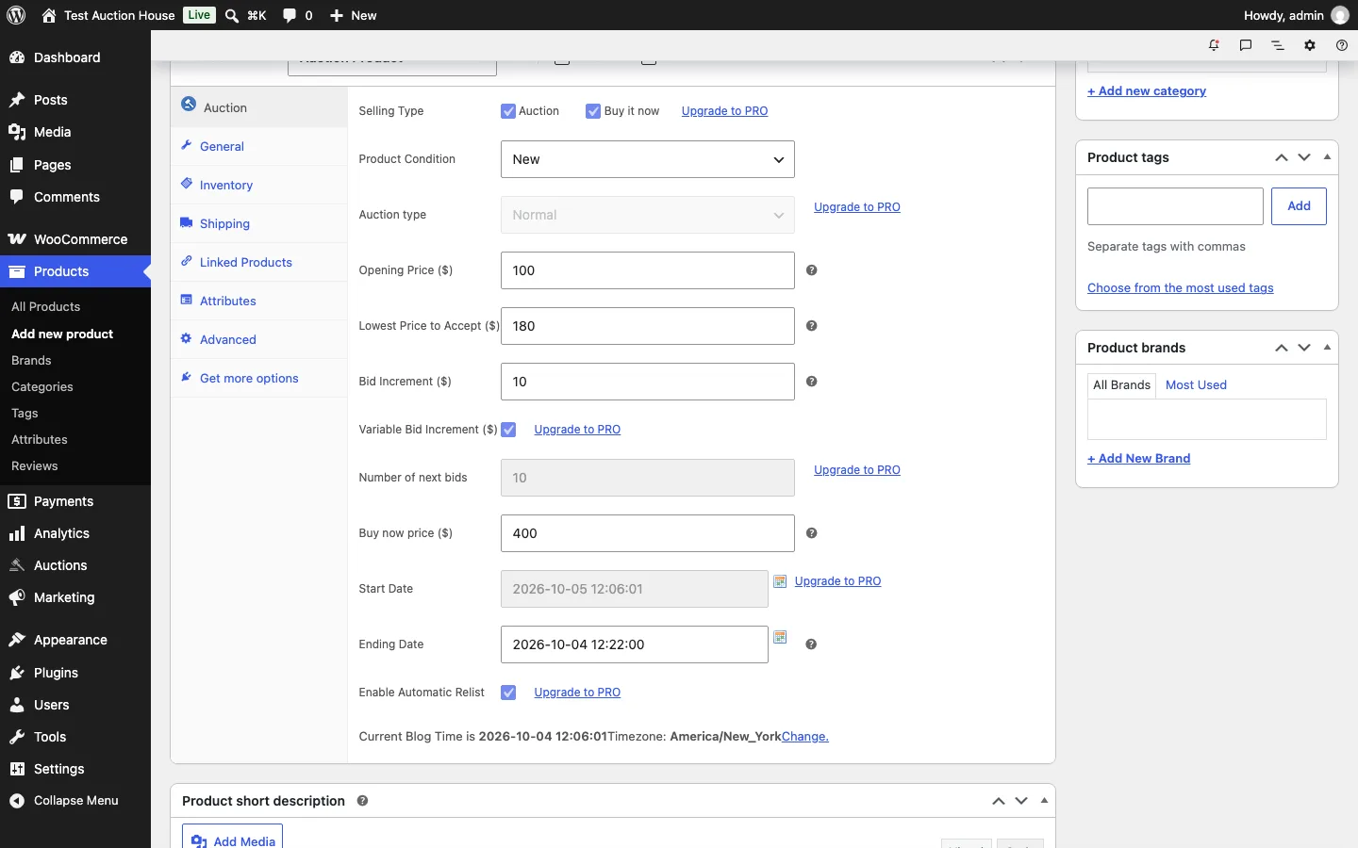Move Product brands panel up
Screen dimensions: 1358x848
pos(1282,348)
